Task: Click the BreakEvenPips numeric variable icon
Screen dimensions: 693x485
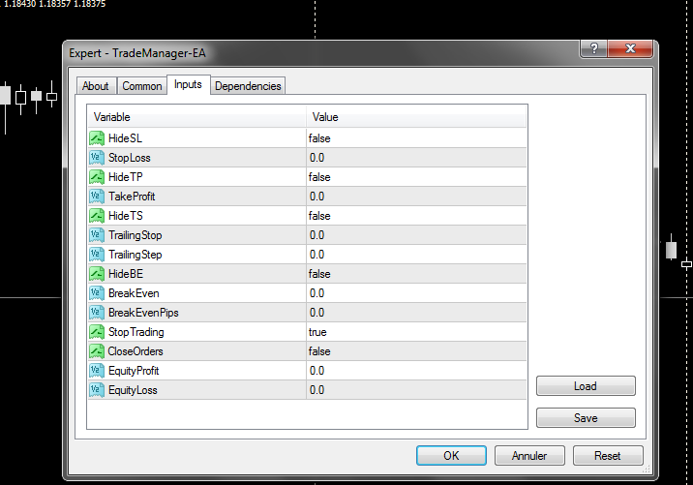Action: pos(97,313)
